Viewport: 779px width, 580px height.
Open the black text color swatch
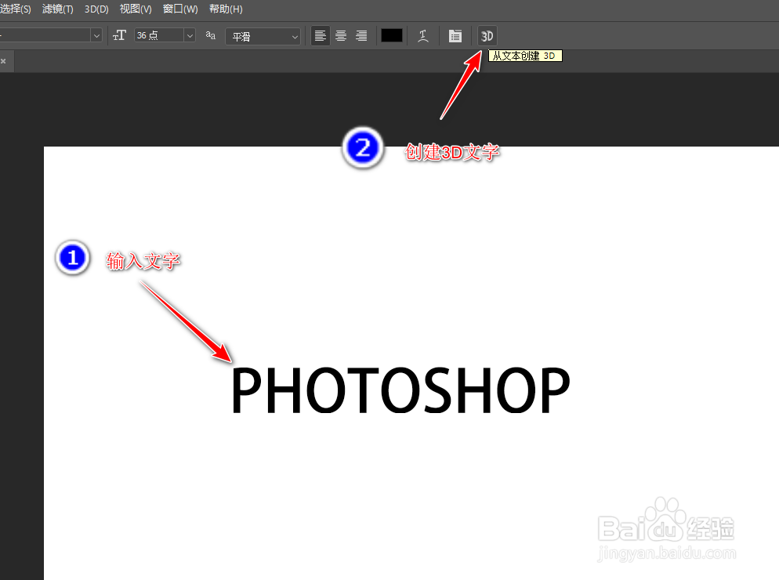point(391,35)
